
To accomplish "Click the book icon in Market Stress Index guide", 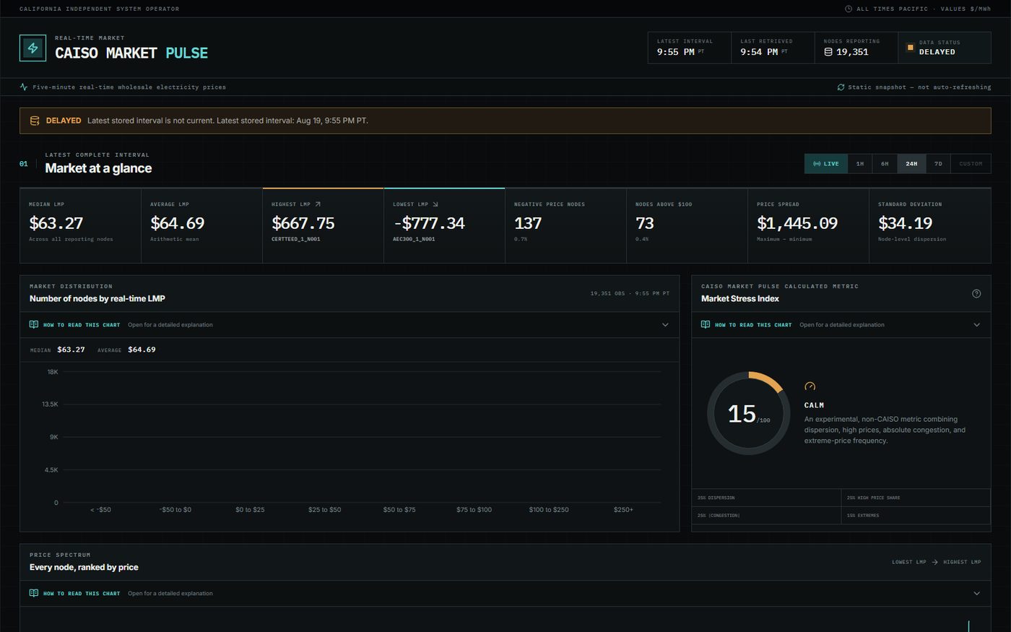I will [x=706, y=324].
